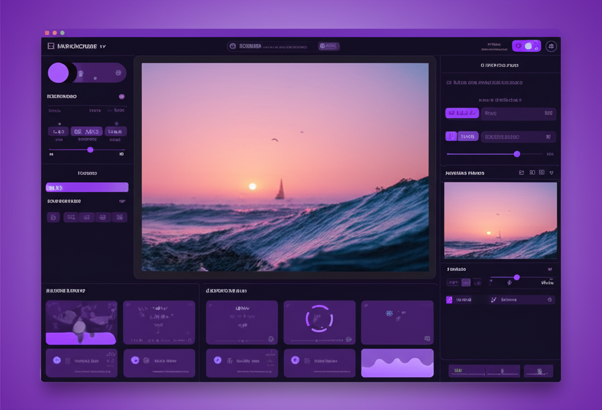Select the highlighted MKS item in the left panel

[86, 187]
